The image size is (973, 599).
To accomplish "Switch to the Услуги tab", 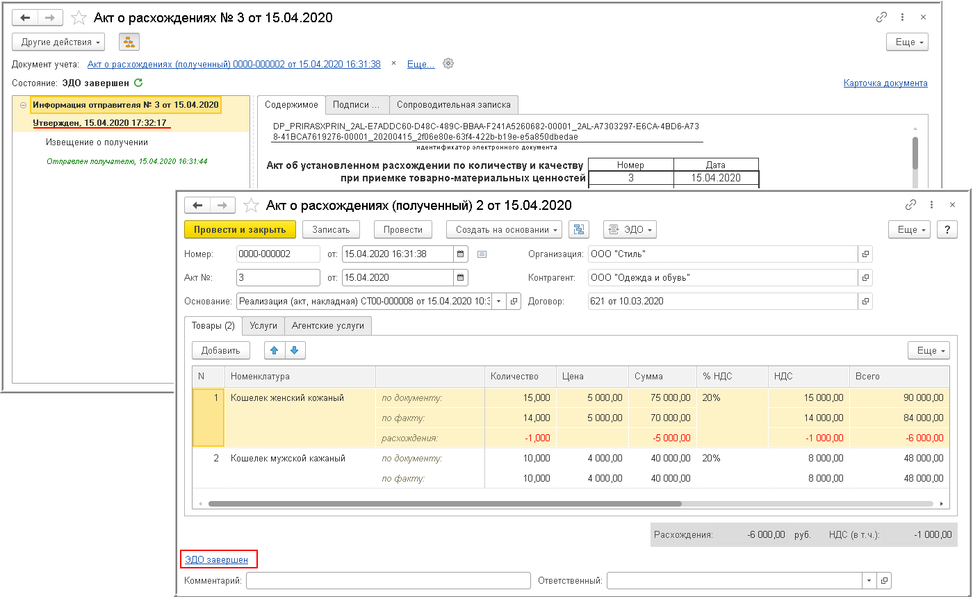I will [x=263, y=325].
